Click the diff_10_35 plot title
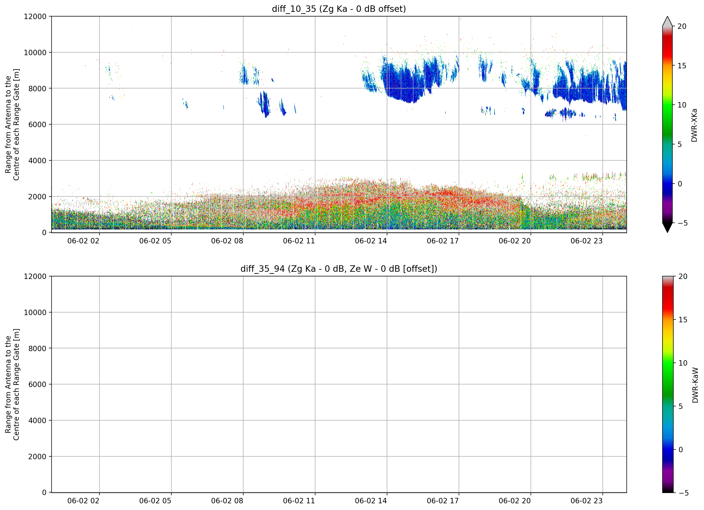The image size is (704, 510). (339, 9)
